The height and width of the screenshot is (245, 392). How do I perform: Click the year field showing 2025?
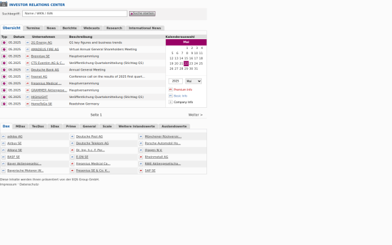[176, 81]
